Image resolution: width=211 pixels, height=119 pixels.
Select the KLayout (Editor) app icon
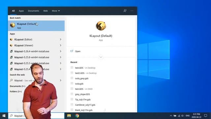pos(11,39)
